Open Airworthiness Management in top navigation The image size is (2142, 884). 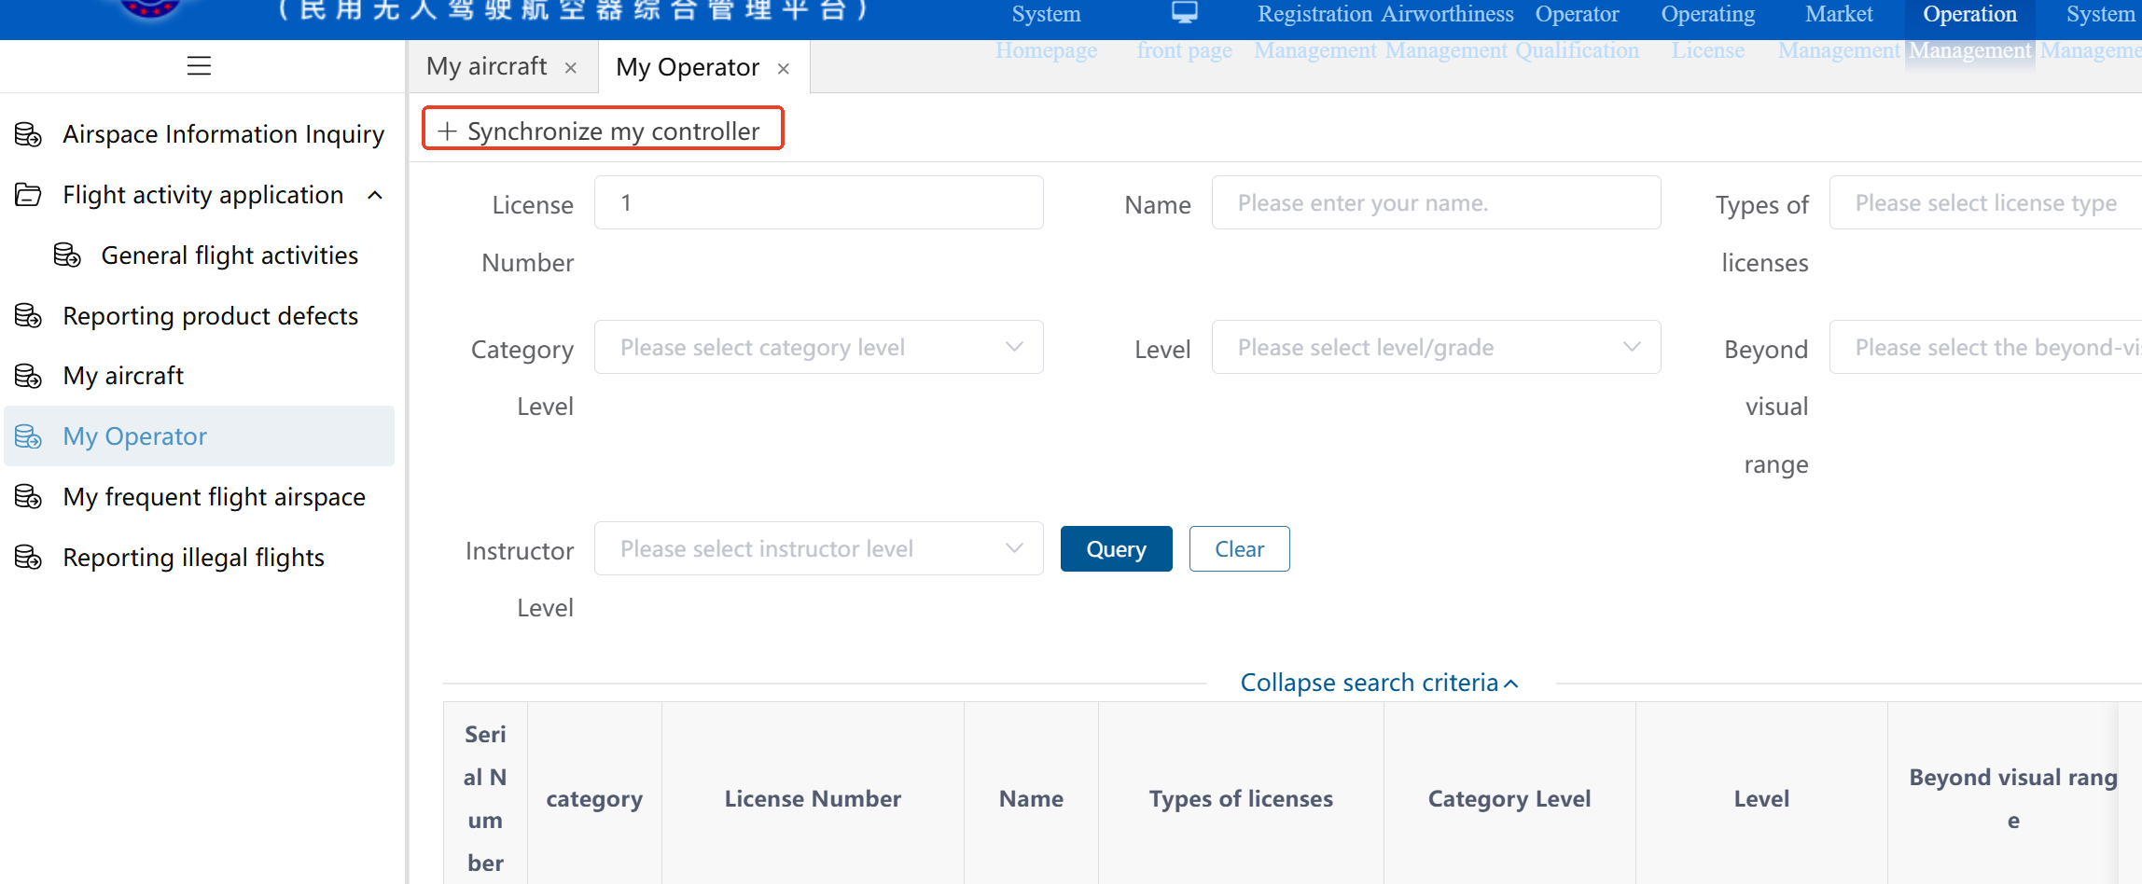[1447, 31]
